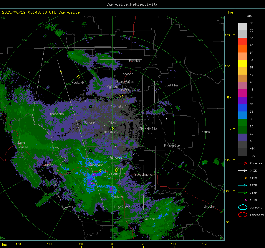
Task: Click the 0 tick on right axis
Action: tap(230, 129)
